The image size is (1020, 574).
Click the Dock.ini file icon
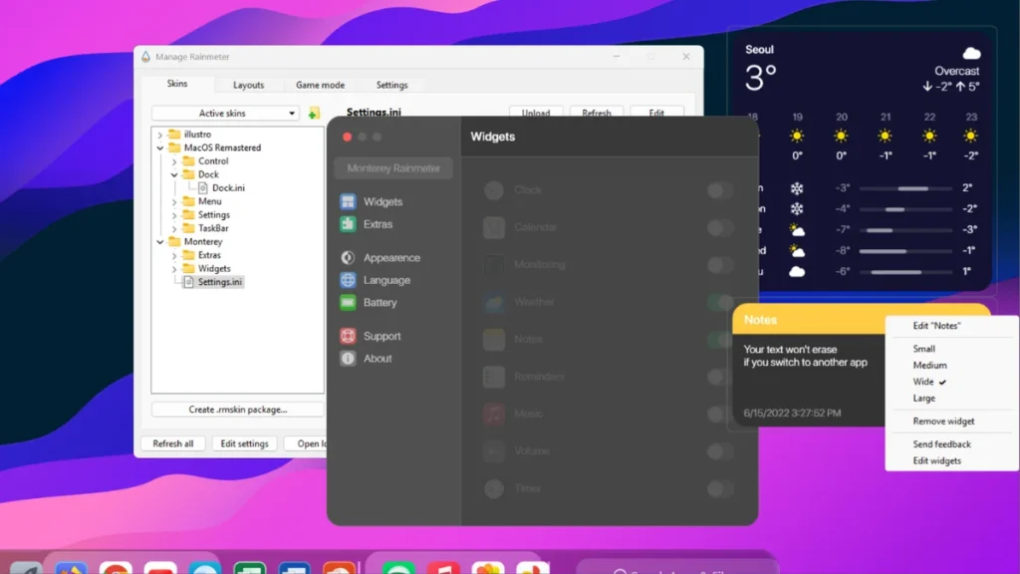[203, 188]
